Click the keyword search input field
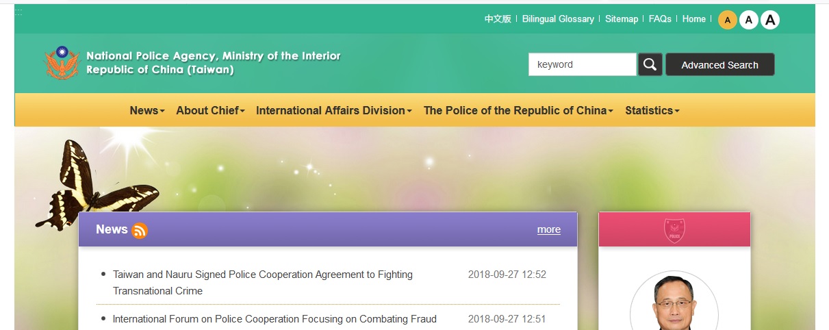The width and height of the screenshot is (829, 330). pos(582,65)
